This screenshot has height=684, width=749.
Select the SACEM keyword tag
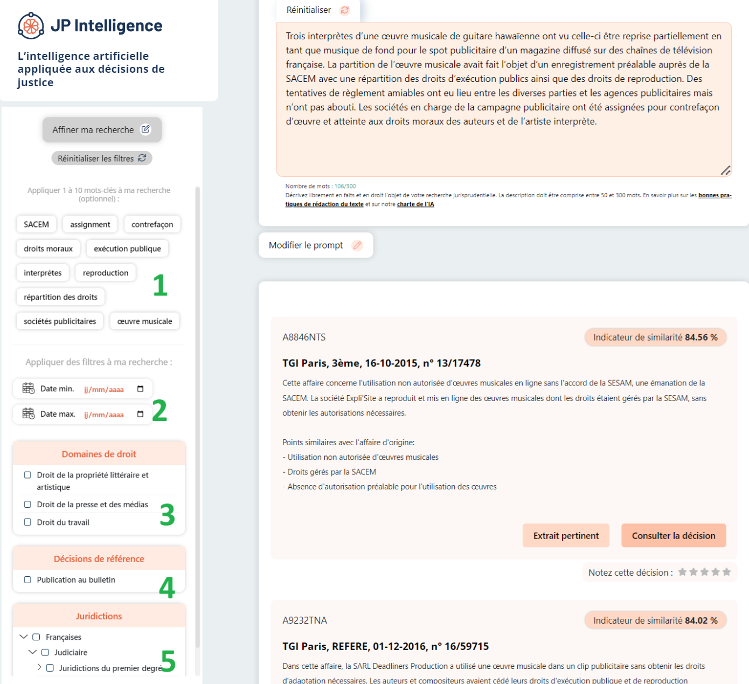point(36,224)
